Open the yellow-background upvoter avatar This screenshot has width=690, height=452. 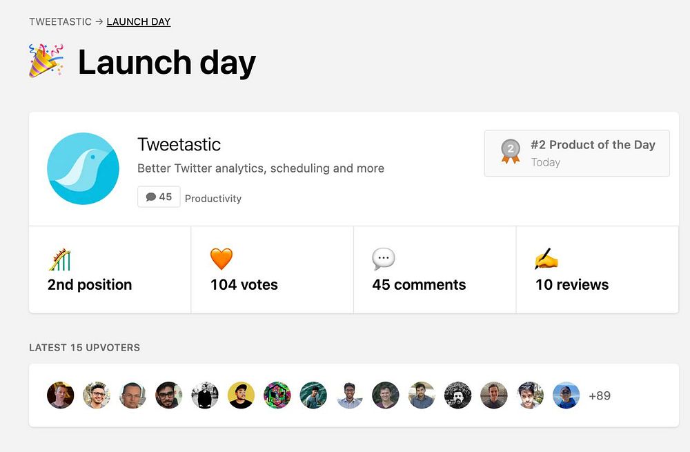(241, 395)
